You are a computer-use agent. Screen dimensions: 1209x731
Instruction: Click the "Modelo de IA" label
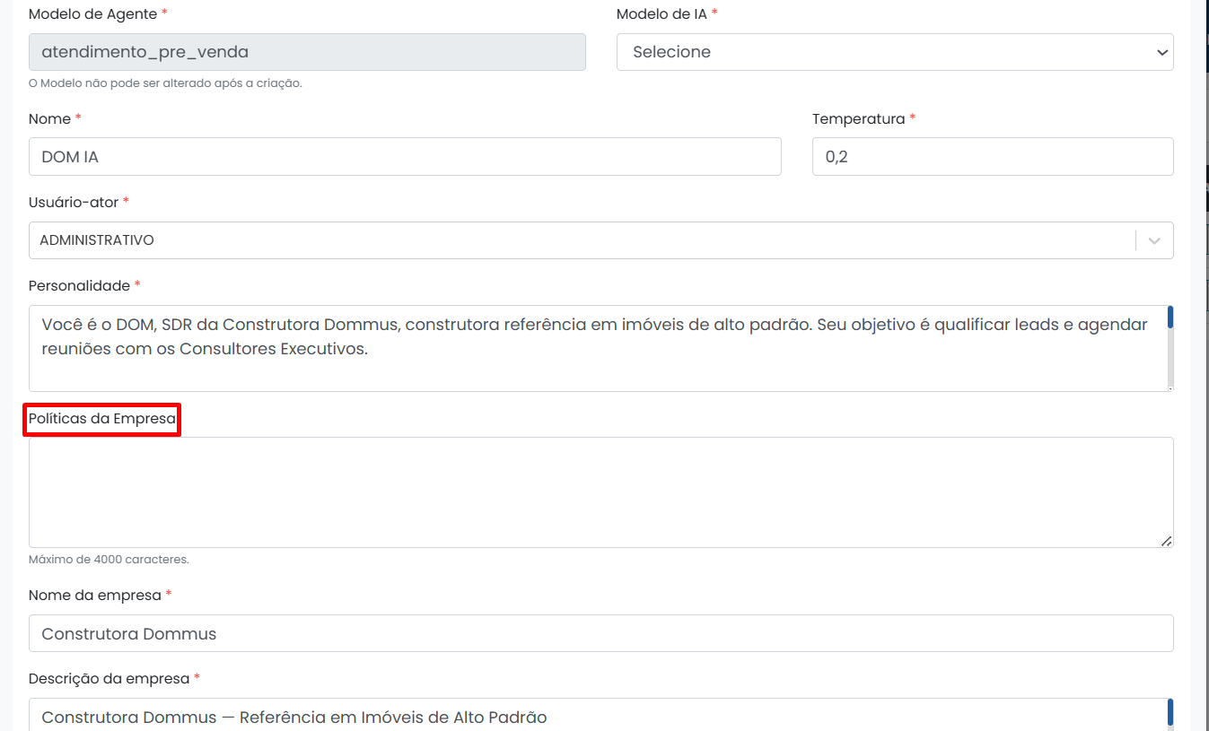tap(661, 14)
